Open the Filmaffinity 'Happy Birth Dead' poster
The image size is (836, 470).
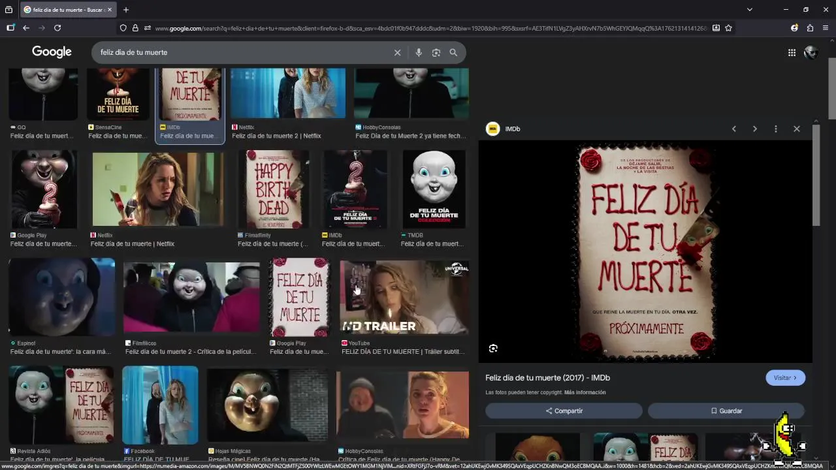tap(274, 189)
